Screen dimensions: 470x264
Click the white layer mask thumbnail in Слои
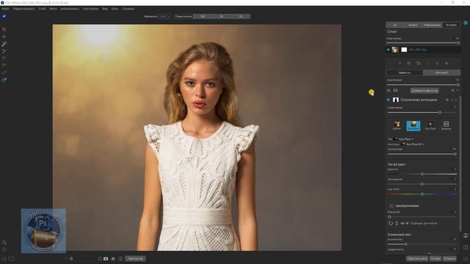coord(404,50)
